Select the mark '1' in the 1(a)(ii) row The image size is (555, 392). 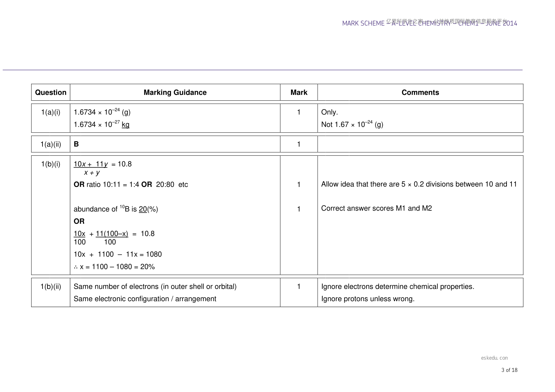click(x=299, y=144)
